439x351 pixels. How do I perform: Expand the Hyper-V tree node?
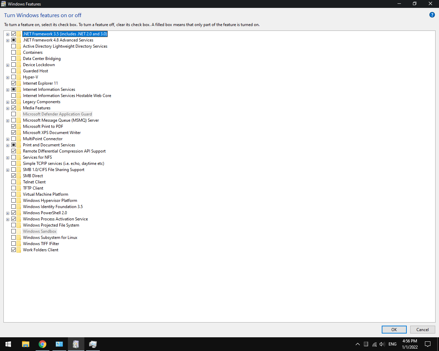tap(8, 77)
